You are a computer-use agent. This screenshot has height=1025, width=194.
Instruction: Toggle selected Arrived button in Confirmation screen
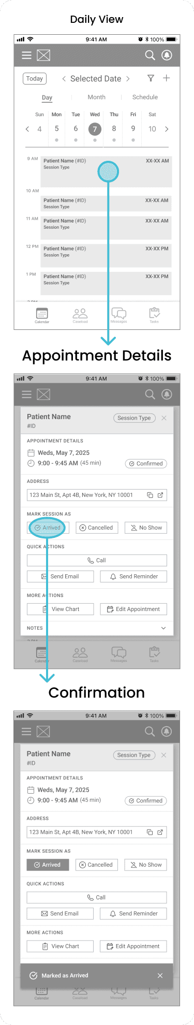pos(48,865)
